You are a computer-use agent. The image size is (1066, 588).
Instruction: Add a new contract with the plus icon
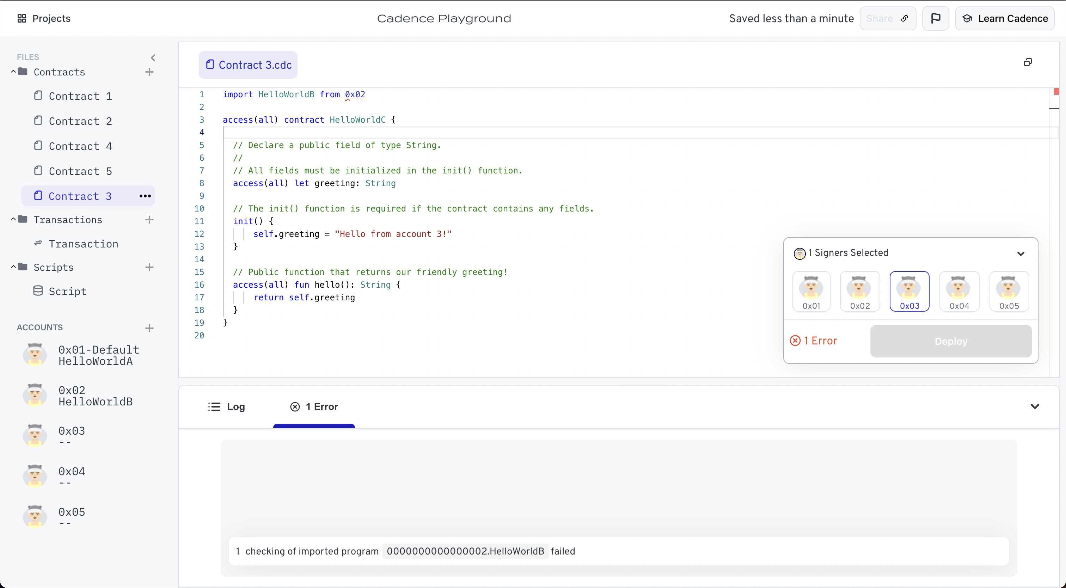coord(149,72)
